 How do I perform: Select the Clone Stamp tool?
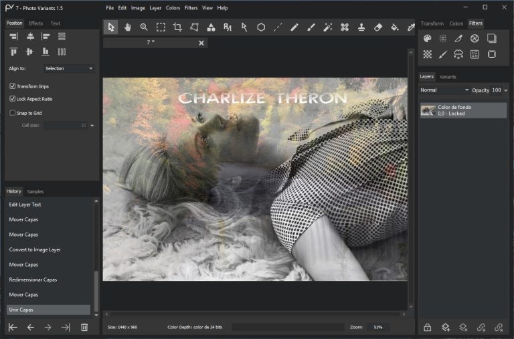[361, 27]
